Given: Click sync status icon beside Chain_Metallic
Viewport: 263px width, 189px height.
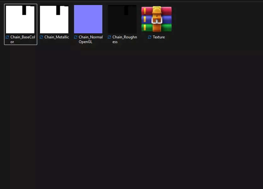Looking at the screenshot, I should pos(41,37).
